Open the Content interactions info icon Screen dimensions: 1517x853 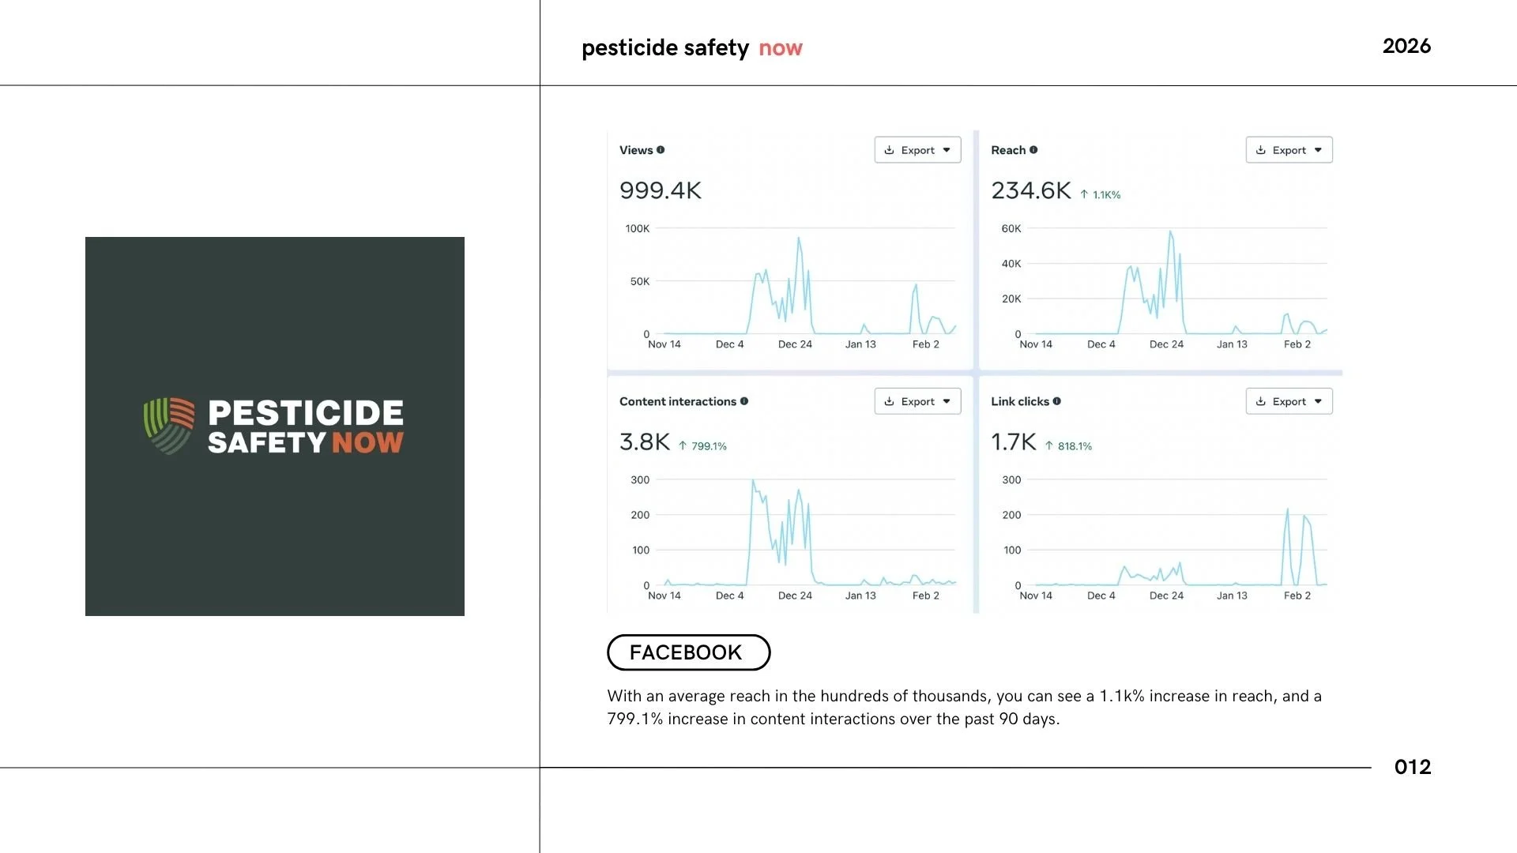tap(744, 401)
